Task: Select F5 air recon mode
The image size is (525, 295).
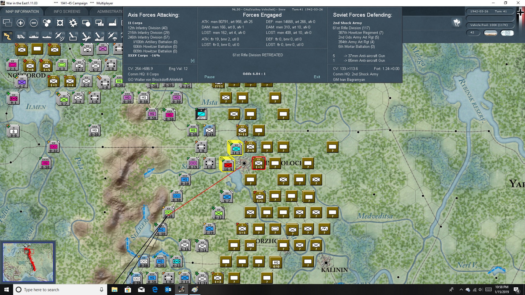Action: pyautogui.click(x=60, y=36)
